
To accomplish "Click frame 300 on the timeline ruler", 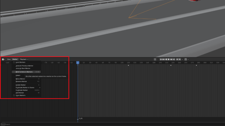I will (205, 63).
